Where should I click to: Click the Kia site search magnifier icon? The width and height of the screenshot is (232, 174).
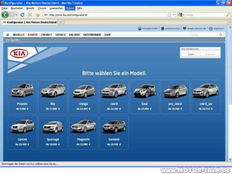coord(221,35)
